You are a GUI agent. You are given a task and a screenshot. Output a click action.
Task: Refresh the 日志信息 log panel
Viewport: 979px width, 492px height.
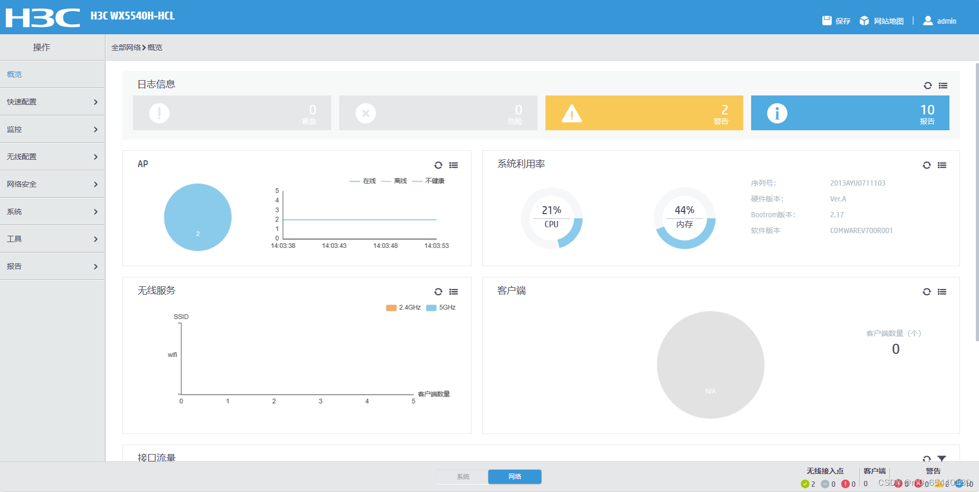point(928,85)
